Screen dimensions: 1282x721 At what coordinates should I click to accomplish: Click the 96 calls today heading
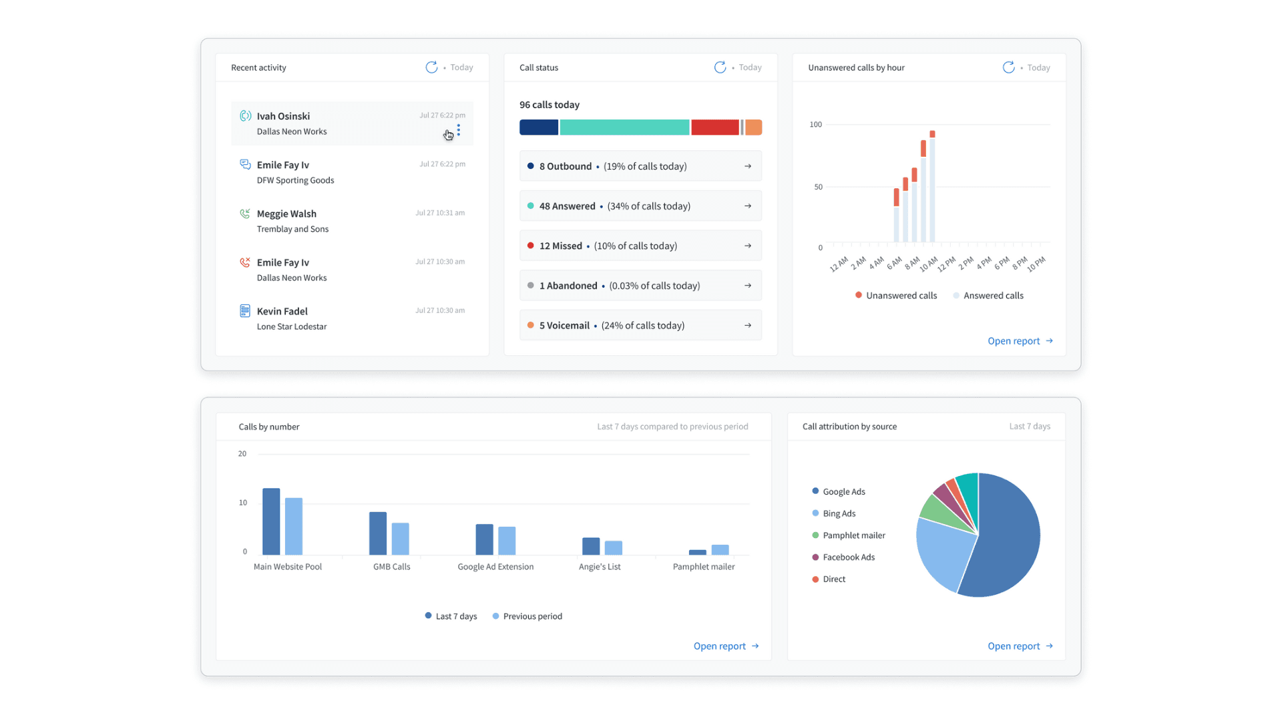pyautogui.click(x=550, y=105)
